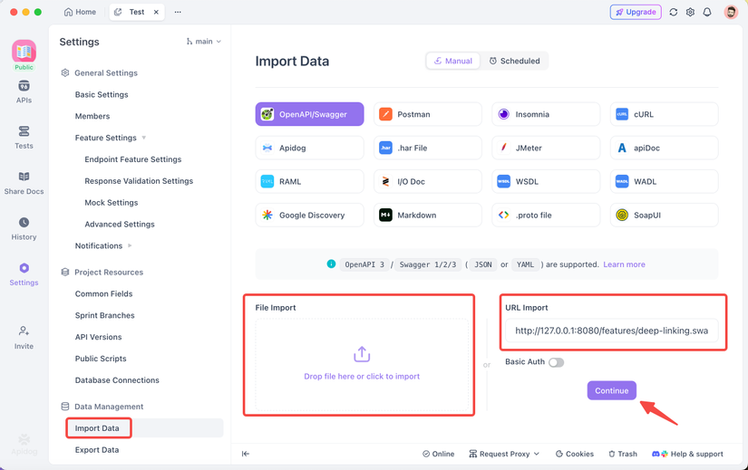Screen dimensions: 748x470
Task: Click the project logo avatar
Action: pyautogui.click(x=24, y=52)
